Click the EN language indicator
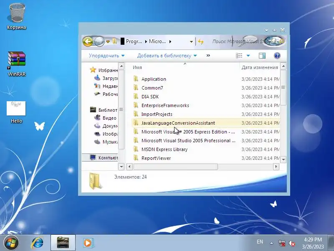This screenshot has height=251, width=334. coord(260,242)
